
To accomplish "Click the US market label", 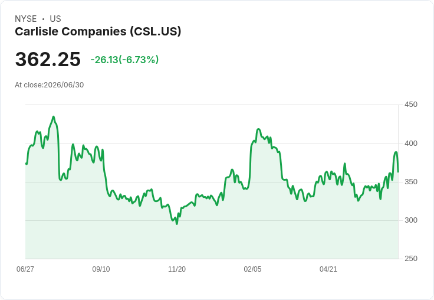I will [55, 19].
